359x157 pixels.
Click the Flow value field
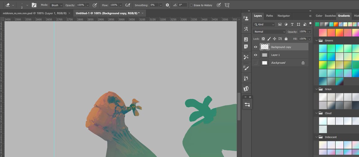[x=113, y=5]
